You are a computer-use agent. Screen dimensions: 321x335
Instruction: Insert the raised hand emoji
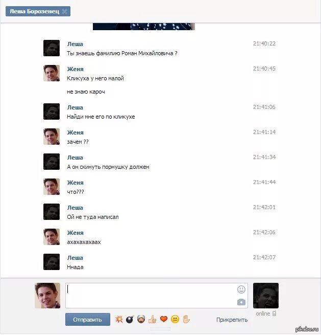pos(186,320)
